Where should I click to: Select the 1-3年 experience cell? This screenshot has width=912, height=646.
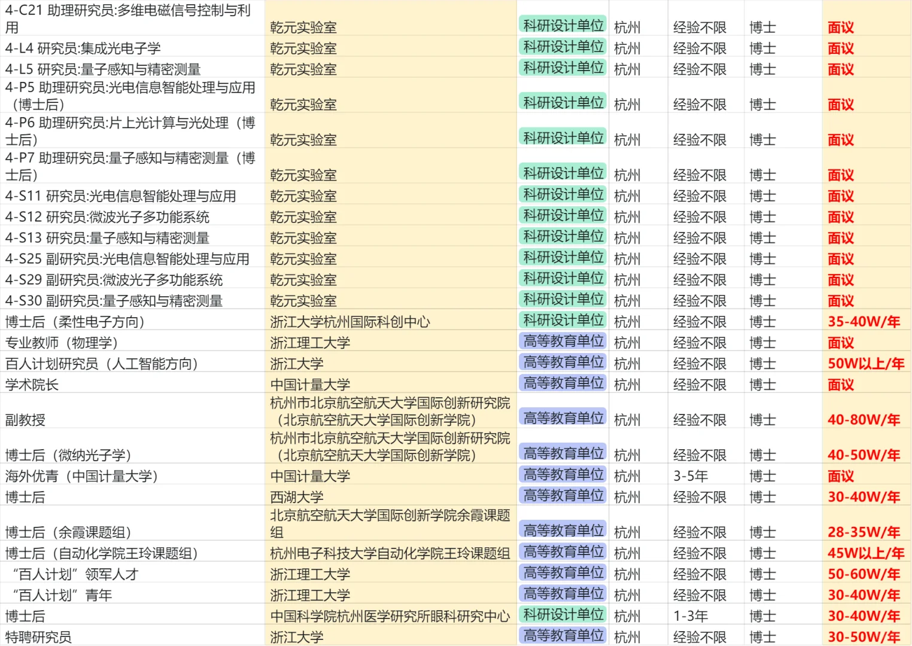(687, 614)
